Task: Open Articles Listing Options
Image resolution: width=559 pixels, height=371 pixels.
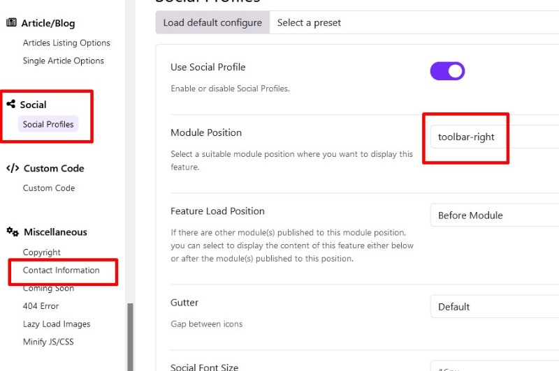Action: pos(66,43)
